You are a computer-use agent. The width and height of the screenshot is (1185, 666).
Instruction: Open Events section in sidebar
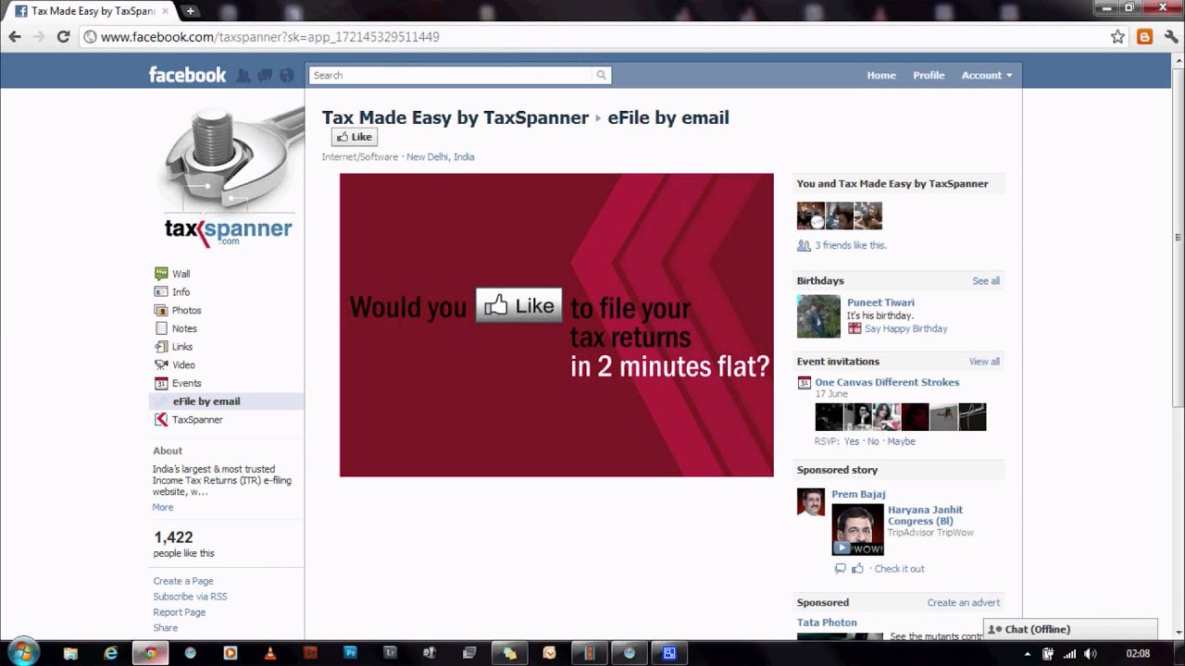coord(186,383)
